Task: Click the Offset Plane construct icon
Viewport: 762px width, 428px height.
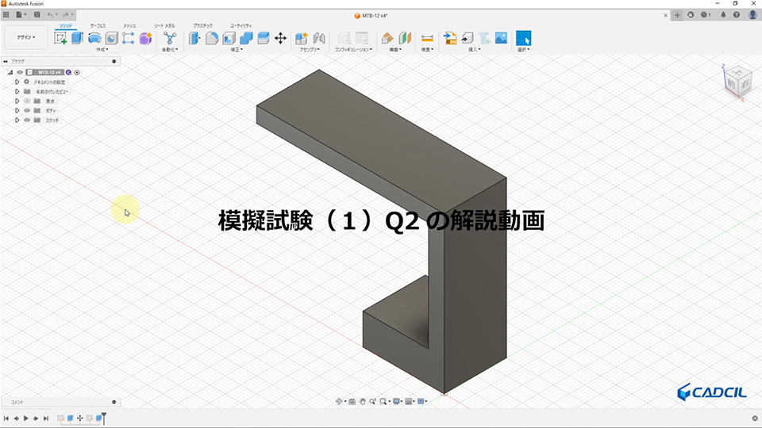Action: click(387, 38)
